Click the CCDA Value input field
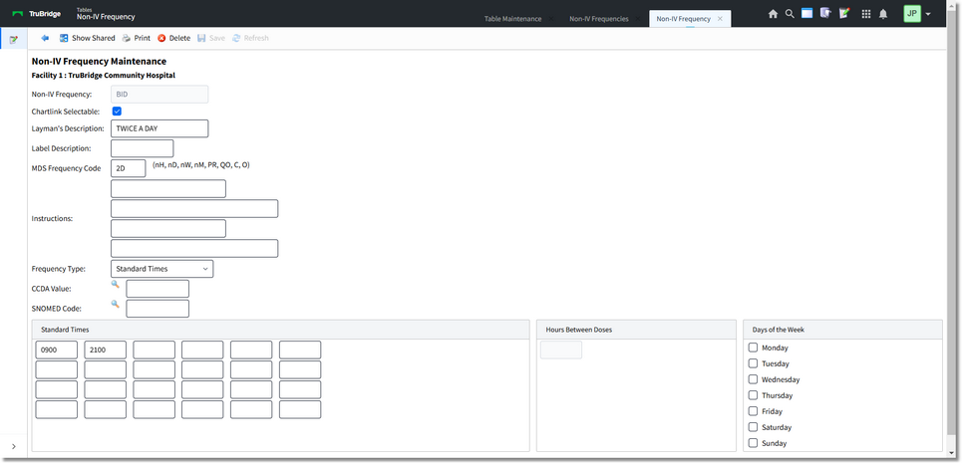 (x=158, y=289)
